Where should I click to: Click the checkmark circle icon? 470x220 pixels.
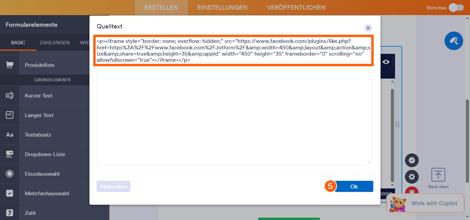tap(412, 160)
